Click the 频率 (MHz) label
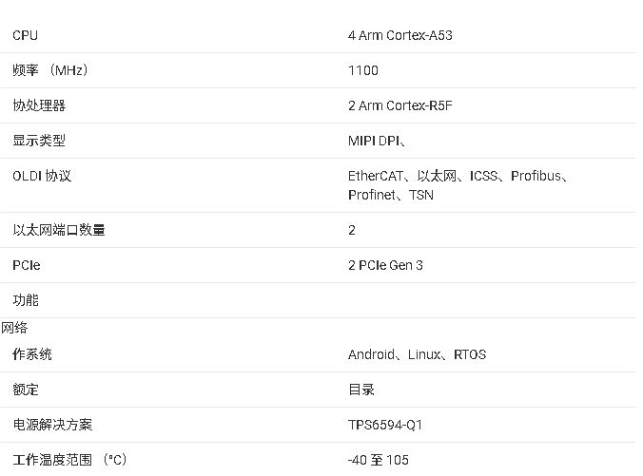 [50, 70]
